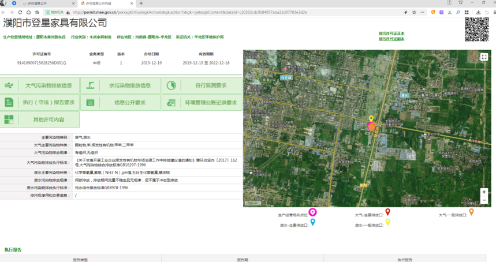Open the 排污许可证正本 link
This screenshot has width=496, height=262.
pyautogui.click(x=391, y=33)
